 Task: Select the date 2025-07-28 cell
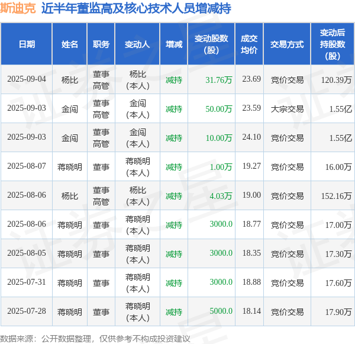(27, 311)
